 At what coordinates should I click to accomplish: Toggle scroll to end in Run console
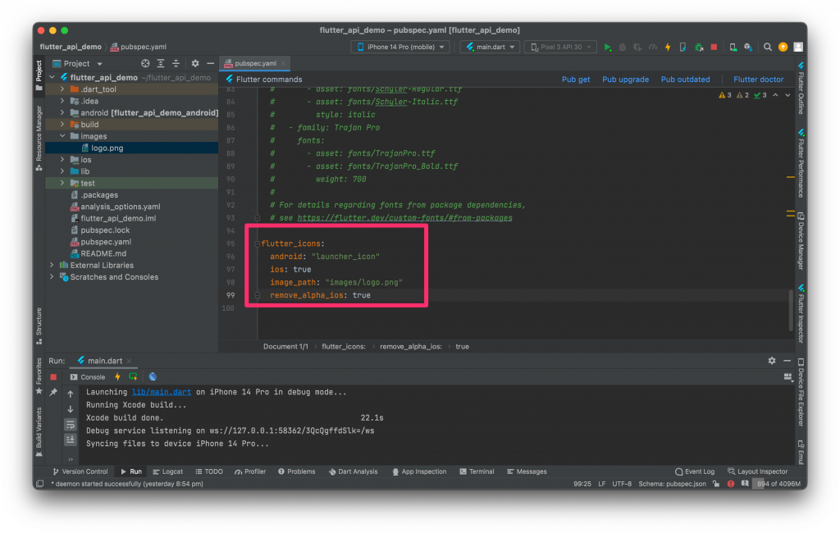pyautogui.click(x=71, y=440)
